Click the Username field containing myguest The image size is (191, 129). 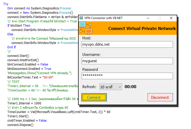(127, 61)
